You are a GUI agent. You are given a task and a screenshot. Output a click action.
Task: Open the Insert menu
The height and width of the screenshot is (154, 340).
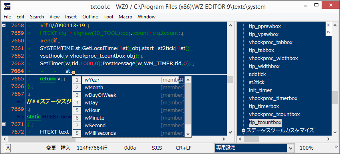(71, 17)
